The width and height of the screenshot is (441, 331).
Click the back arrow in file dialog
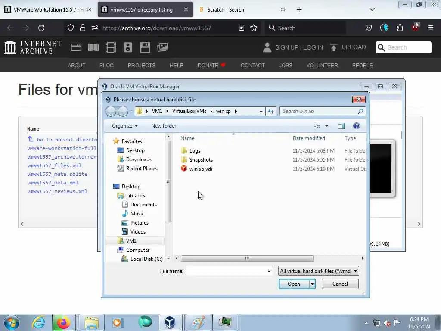(111, 112)
